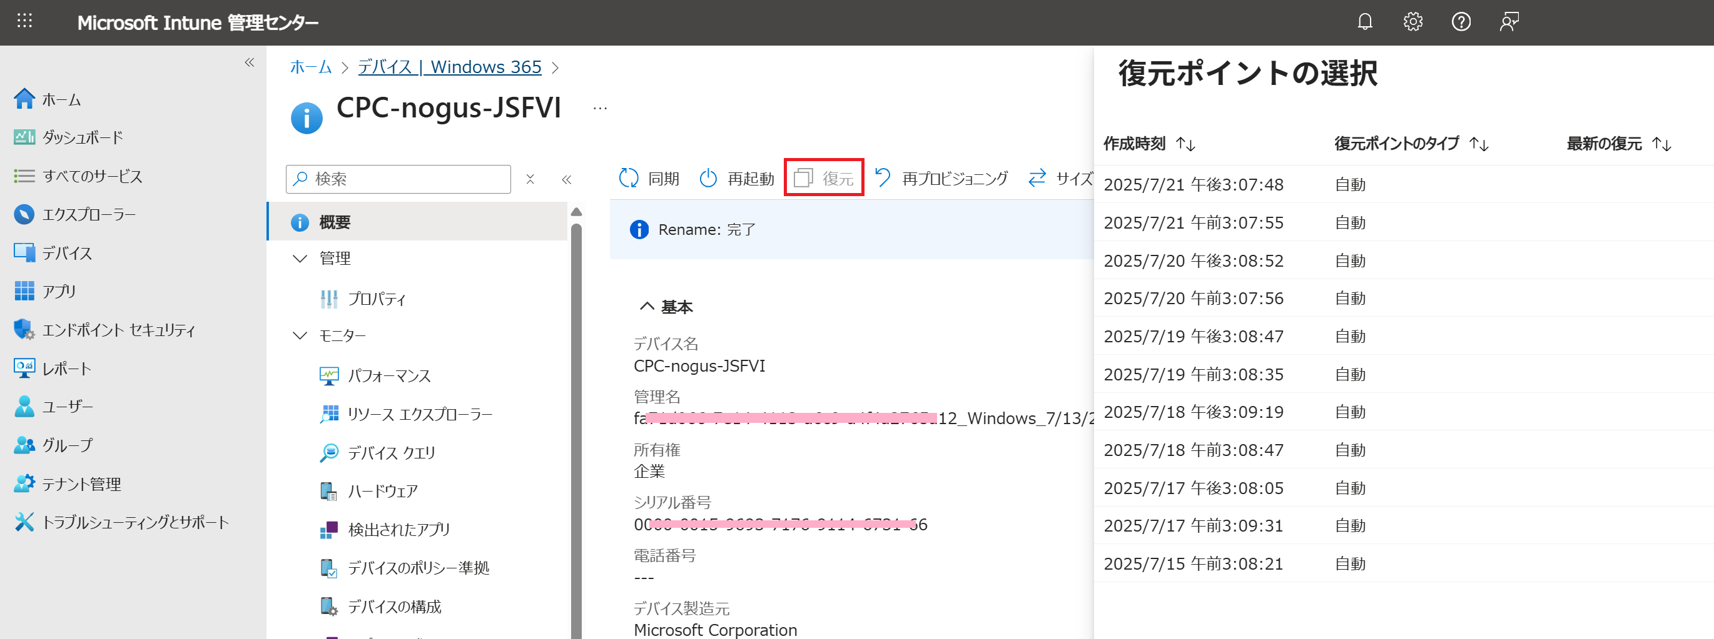Select restore point 2025/7/17 午前3:09:31

(1404, 525)
